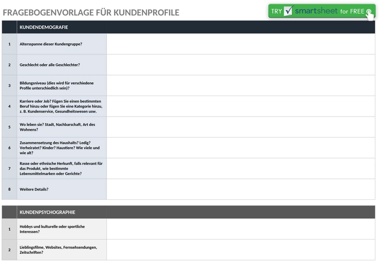The image size is (381, 262).
Task: Select the KUNDENPSYCHOGRAPHIE section header
Action: pyautogui.click(x=47, y=212)
